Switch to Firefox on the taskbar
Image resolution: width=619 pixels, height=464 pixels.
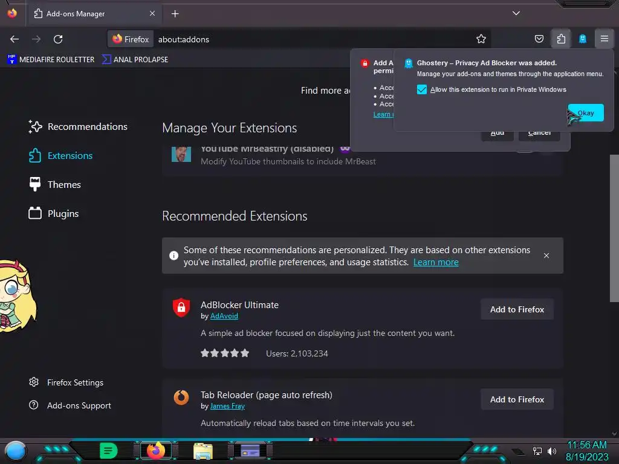[x=156, y=451]
